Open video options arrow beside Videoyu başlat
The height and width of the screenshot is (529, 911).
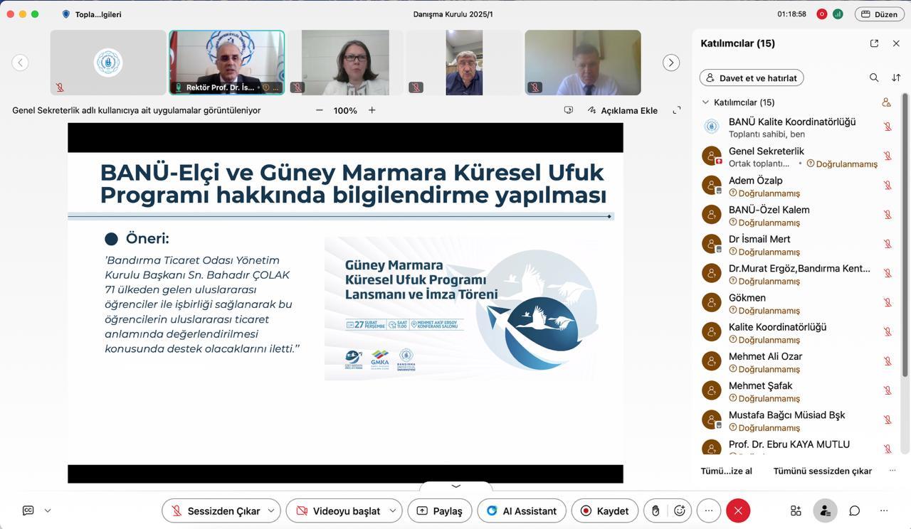click(x=392, y=511)
